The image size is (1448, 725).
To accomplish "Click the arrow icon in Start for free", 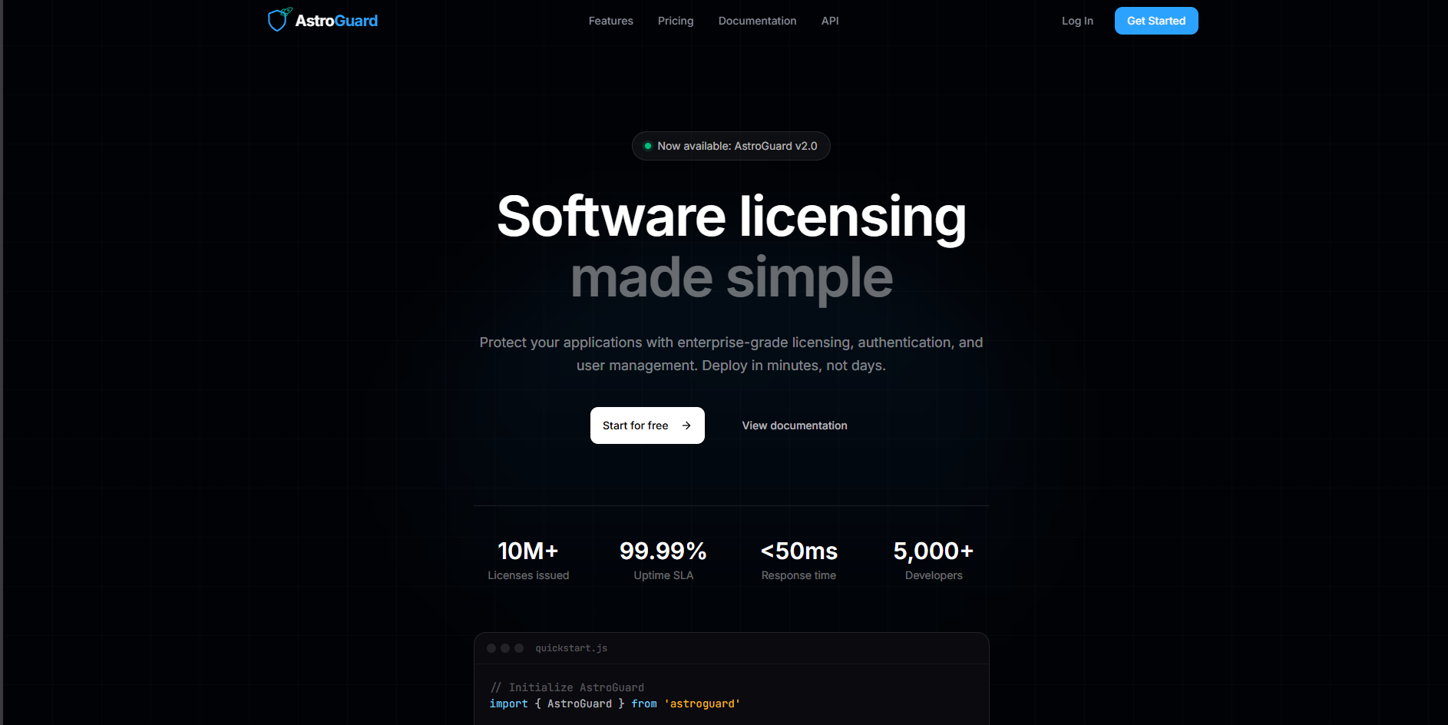I will pos(686,425).
